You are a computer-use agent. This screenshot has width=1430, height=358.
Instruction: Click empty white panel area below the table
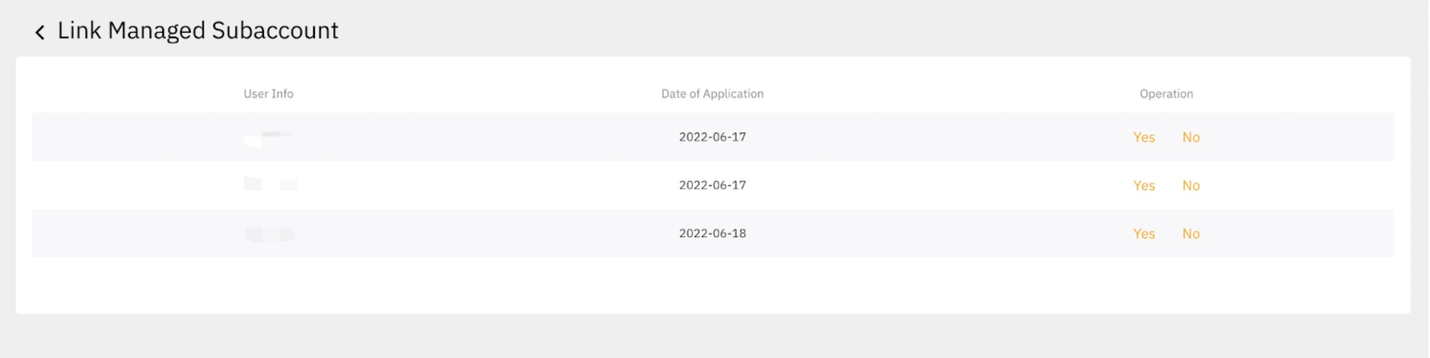click(x=710, y=287)
